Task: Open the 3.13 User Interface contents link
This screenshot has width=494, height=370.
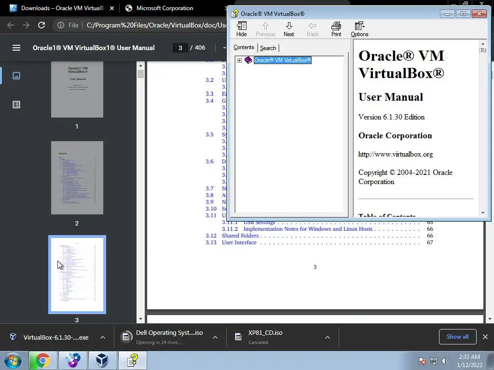Action: coord(239,243)
